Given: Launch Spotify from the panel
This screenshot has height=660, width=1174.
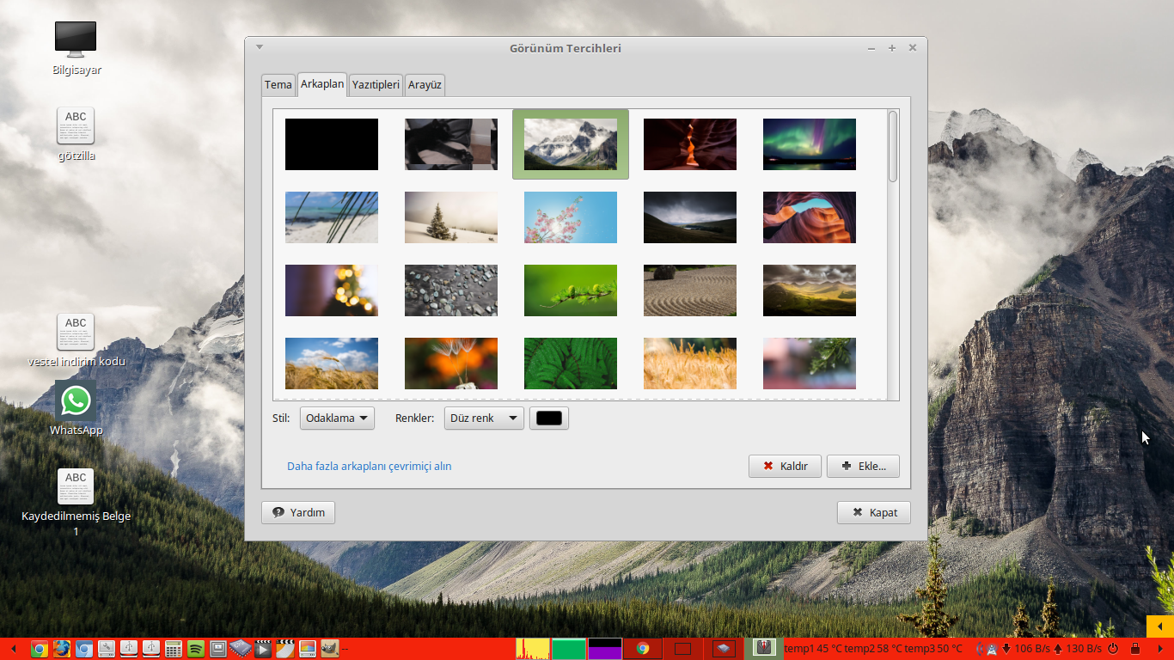Looking at the screenshot, I should (x=195, y=649).
